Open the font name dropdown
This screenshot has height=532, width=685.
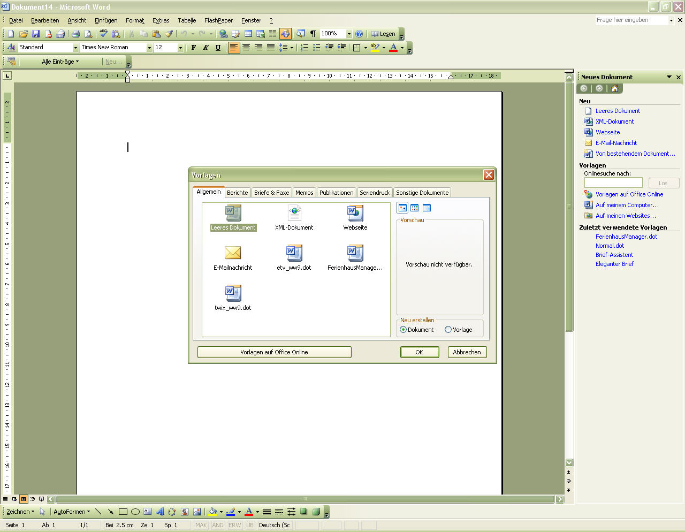tap(149, 48)
